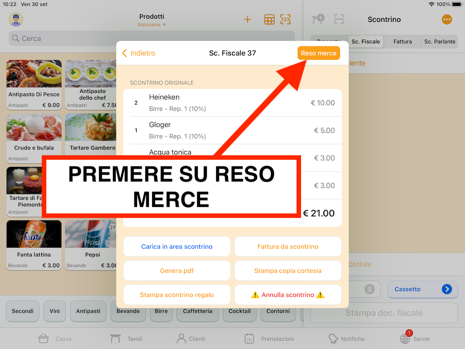The image size is (465, 349).
Task: Tap Stampa doc. fiscale button
Action: pyautogui.click(x=384, y=313)
